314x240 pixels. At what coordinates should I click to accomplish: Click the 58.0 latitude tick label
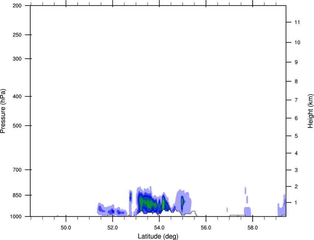click(253, 228)
